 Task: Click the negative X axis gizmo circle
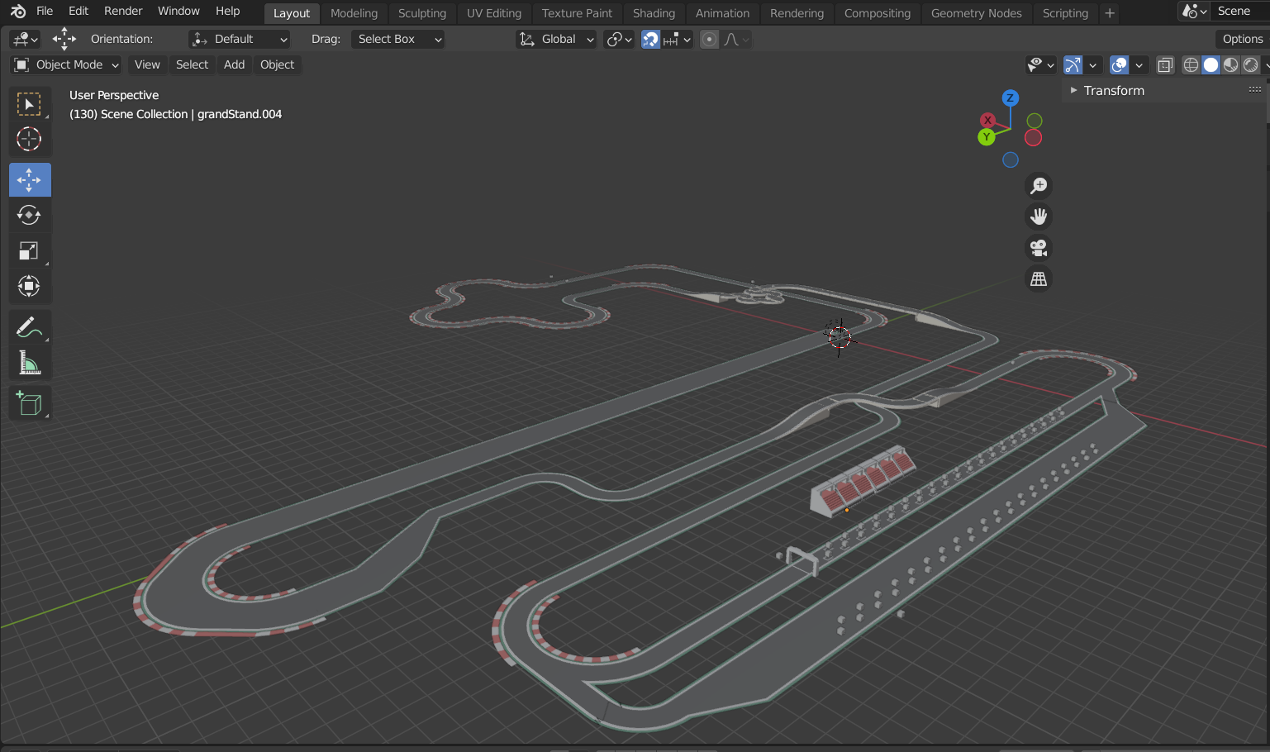point(1033,138)
